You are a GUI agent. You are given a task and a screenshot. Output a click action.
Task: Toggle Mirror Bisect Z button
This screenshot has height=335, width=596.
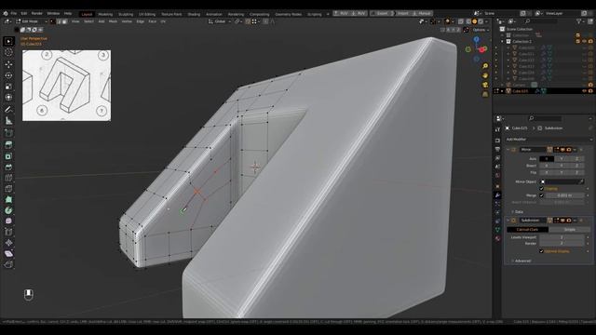click(576, 166)
